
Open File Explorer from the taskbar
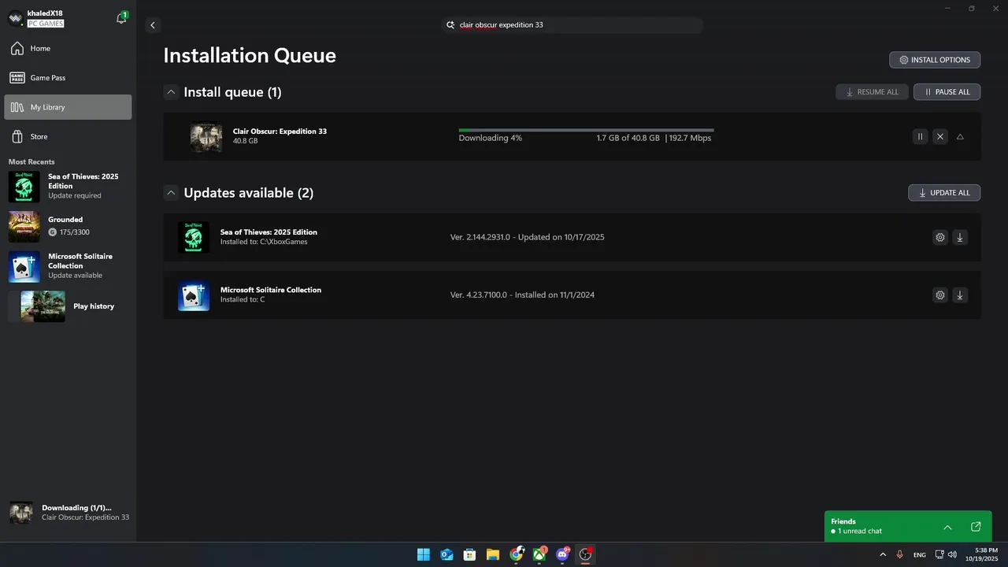493,554
